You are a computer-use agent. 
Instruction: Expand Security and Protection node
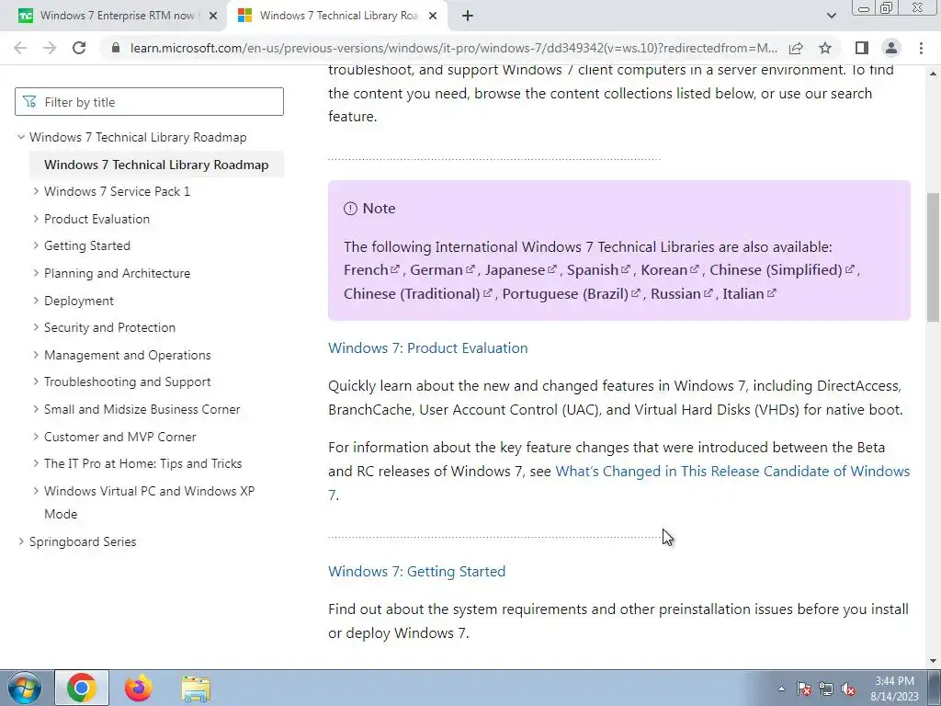click(x=36, y=327)
